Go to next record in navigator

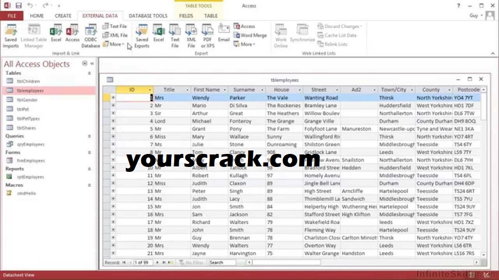click(157, 263)
